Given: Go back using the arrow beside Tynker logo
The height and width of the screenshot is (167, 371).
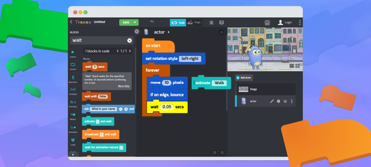Looking at the screenshot, I should [x=71, y=22].
